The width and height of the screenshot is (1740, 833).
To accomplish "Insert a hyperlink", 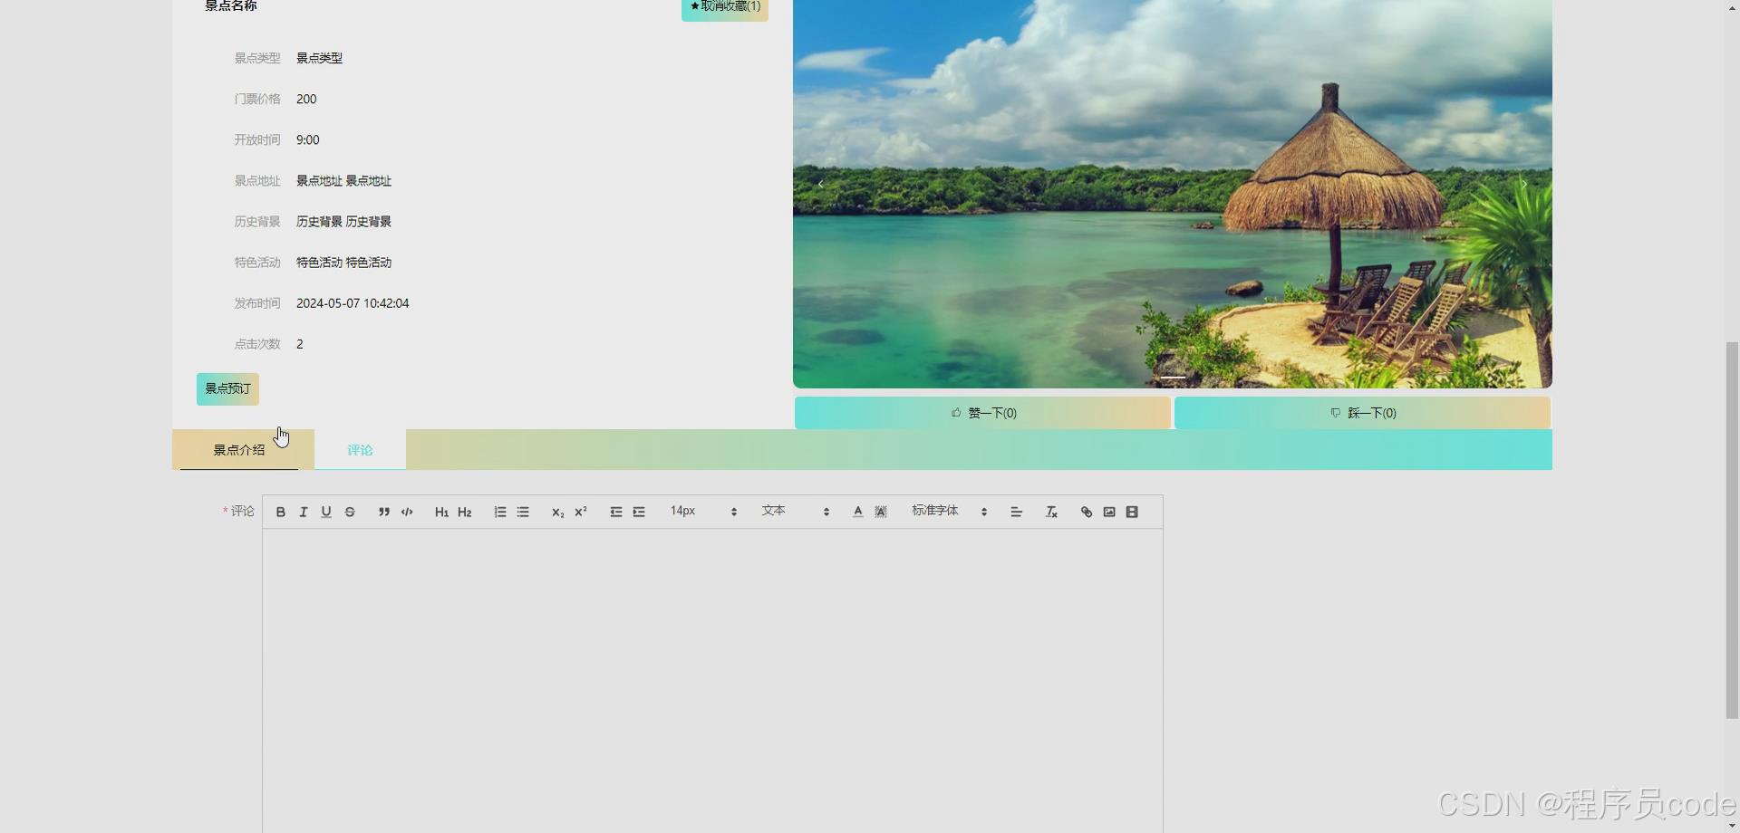I will click(1087, 512).
